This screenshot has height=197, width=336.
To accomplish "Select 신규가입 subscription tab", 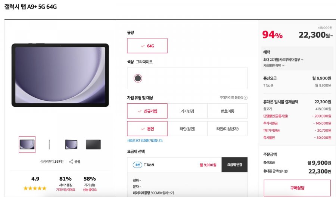I will coord(147,111).
